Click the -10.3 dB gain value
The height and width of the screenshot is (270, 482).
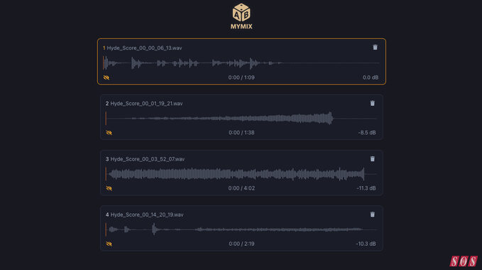[366, 244]
